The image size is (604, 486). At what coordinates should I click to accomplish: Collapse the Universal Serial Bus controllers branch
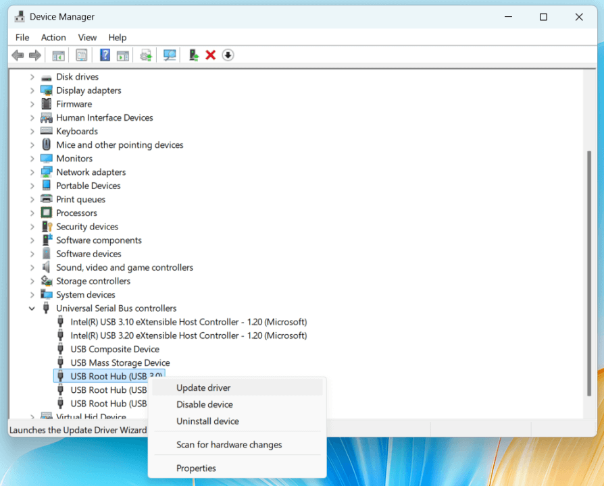click(x=32, y=308)
